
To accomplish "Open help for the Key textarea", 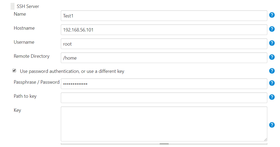I will click(x=272, y=125).
